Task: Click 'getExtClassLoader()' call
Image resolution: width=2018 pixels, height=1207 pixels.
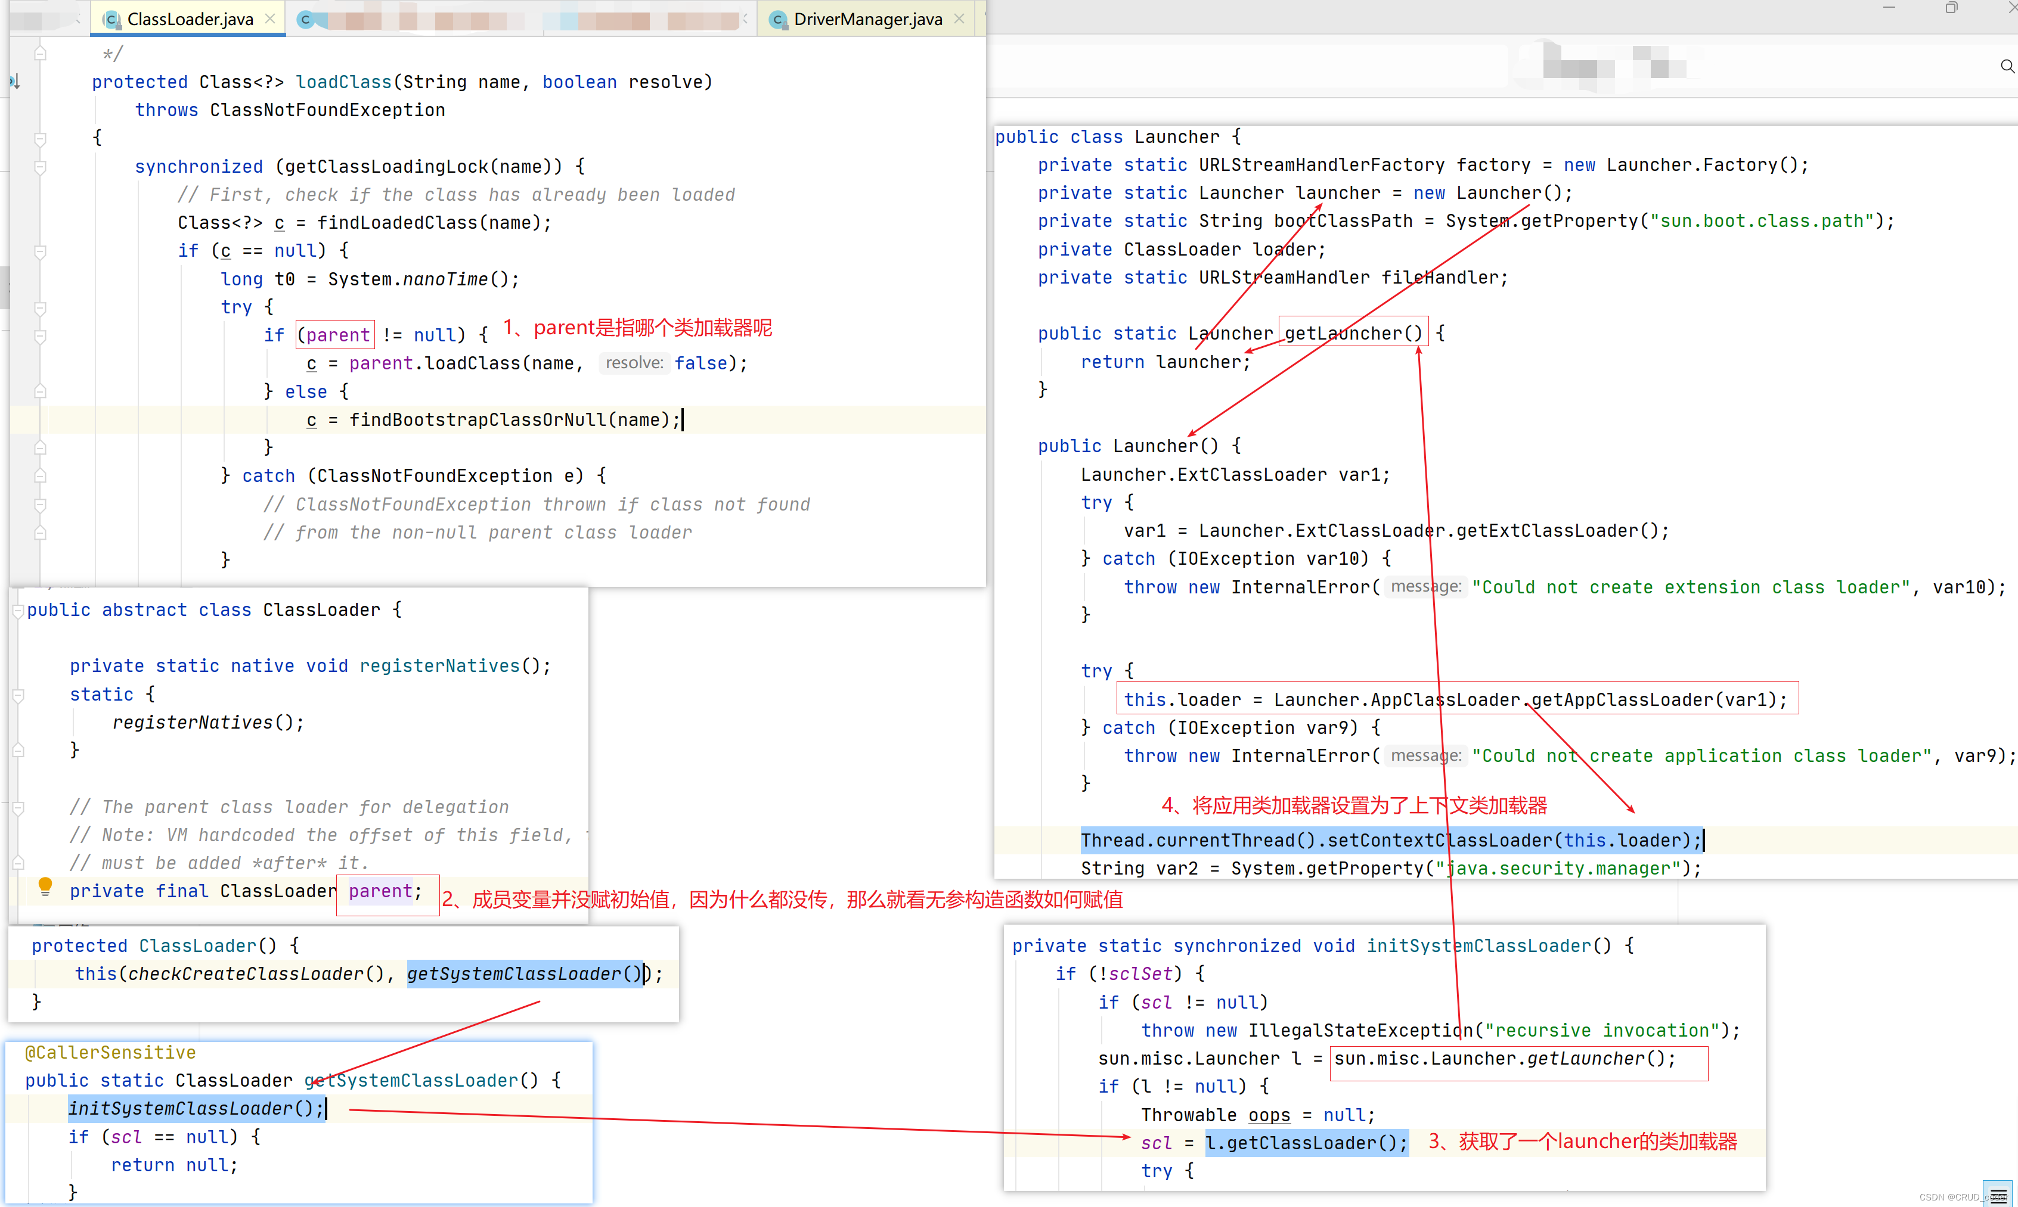Action: (1557, 530)
